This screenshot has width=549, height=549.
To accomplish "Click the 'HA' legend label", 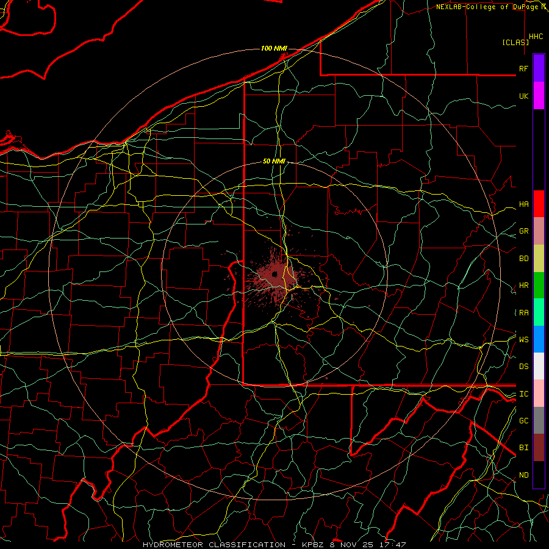I will (x=523, y=204).
